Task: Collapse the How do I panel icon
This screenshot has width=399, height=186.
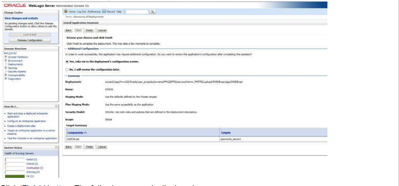Action: click(56, 106)
